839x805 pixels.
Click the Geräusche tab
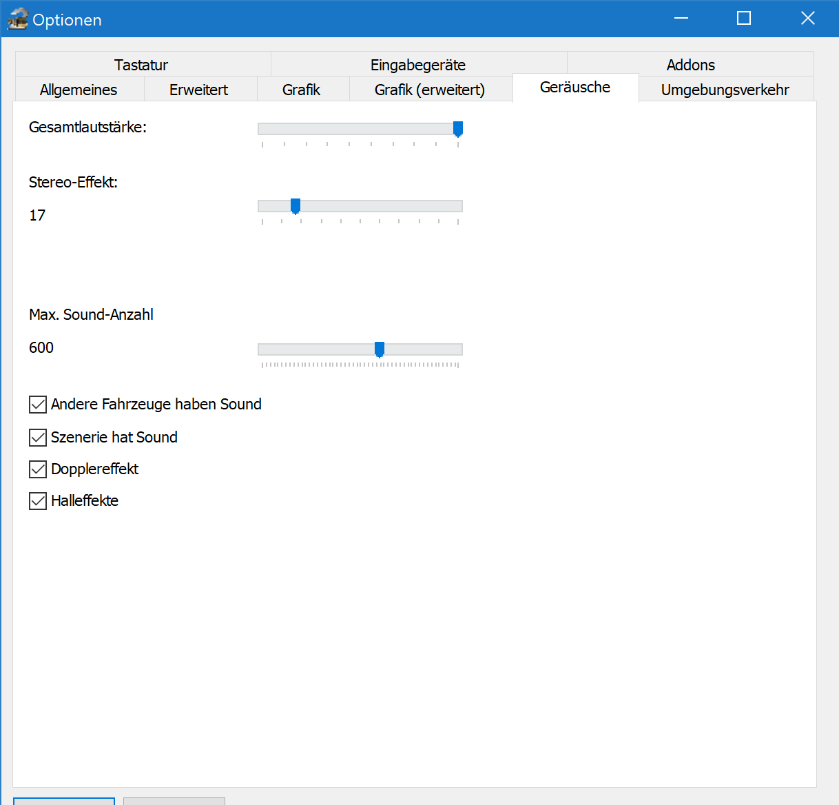pyautogui.click(x=575, y=88)
